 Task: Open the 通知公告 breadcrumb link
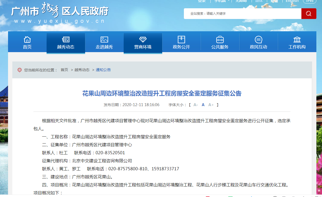point(103,70)
